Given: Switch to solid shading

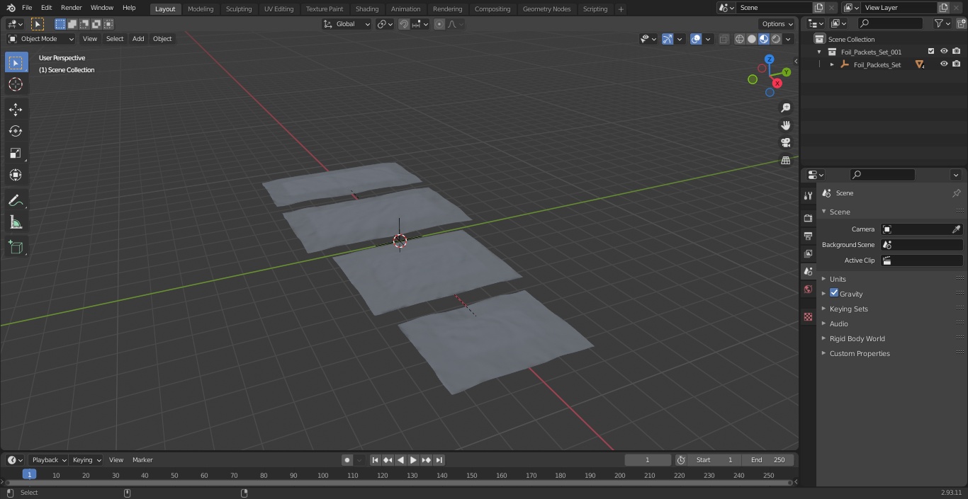Looking at the screenshot, I should [752, 39].
